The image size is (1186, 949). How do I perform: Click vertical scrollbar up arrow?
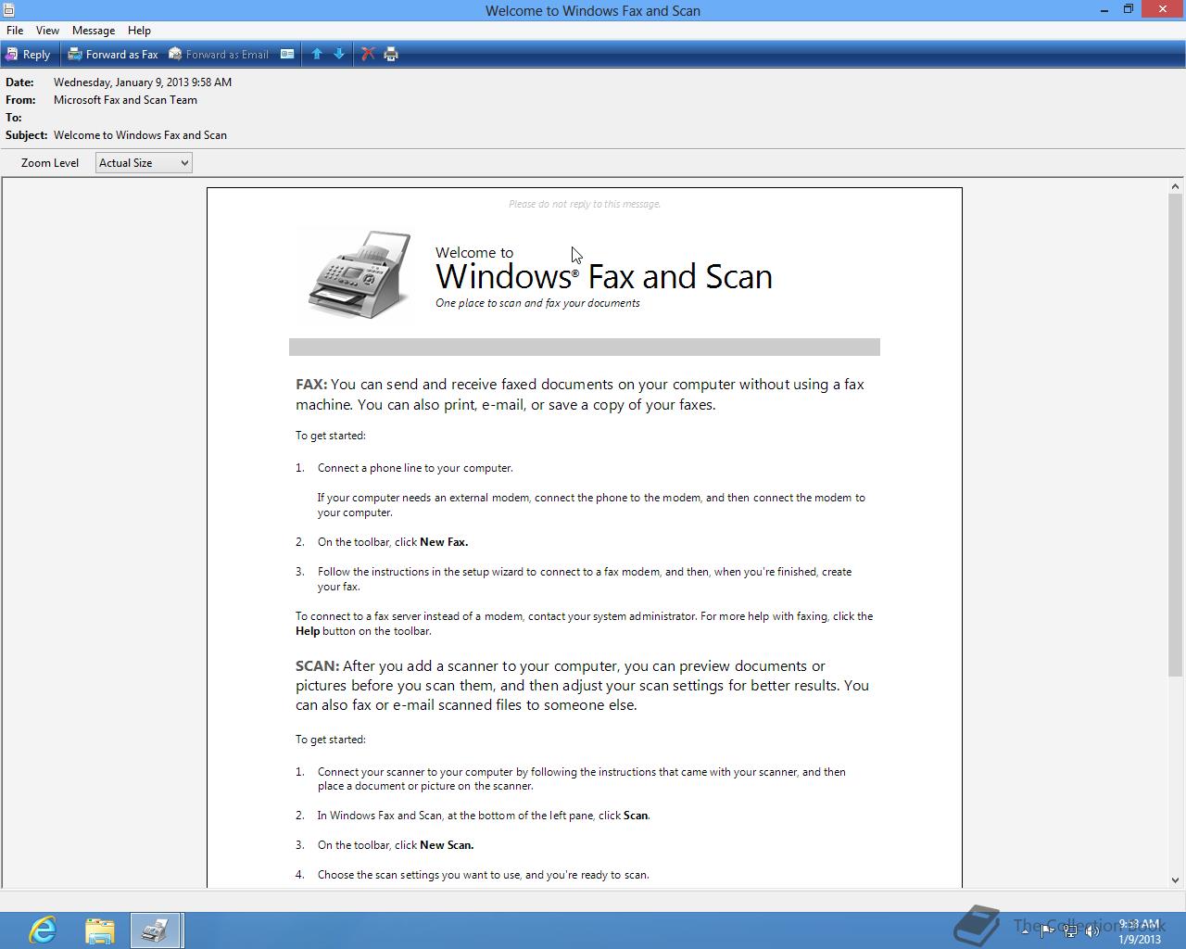[x=1176, y=187]
